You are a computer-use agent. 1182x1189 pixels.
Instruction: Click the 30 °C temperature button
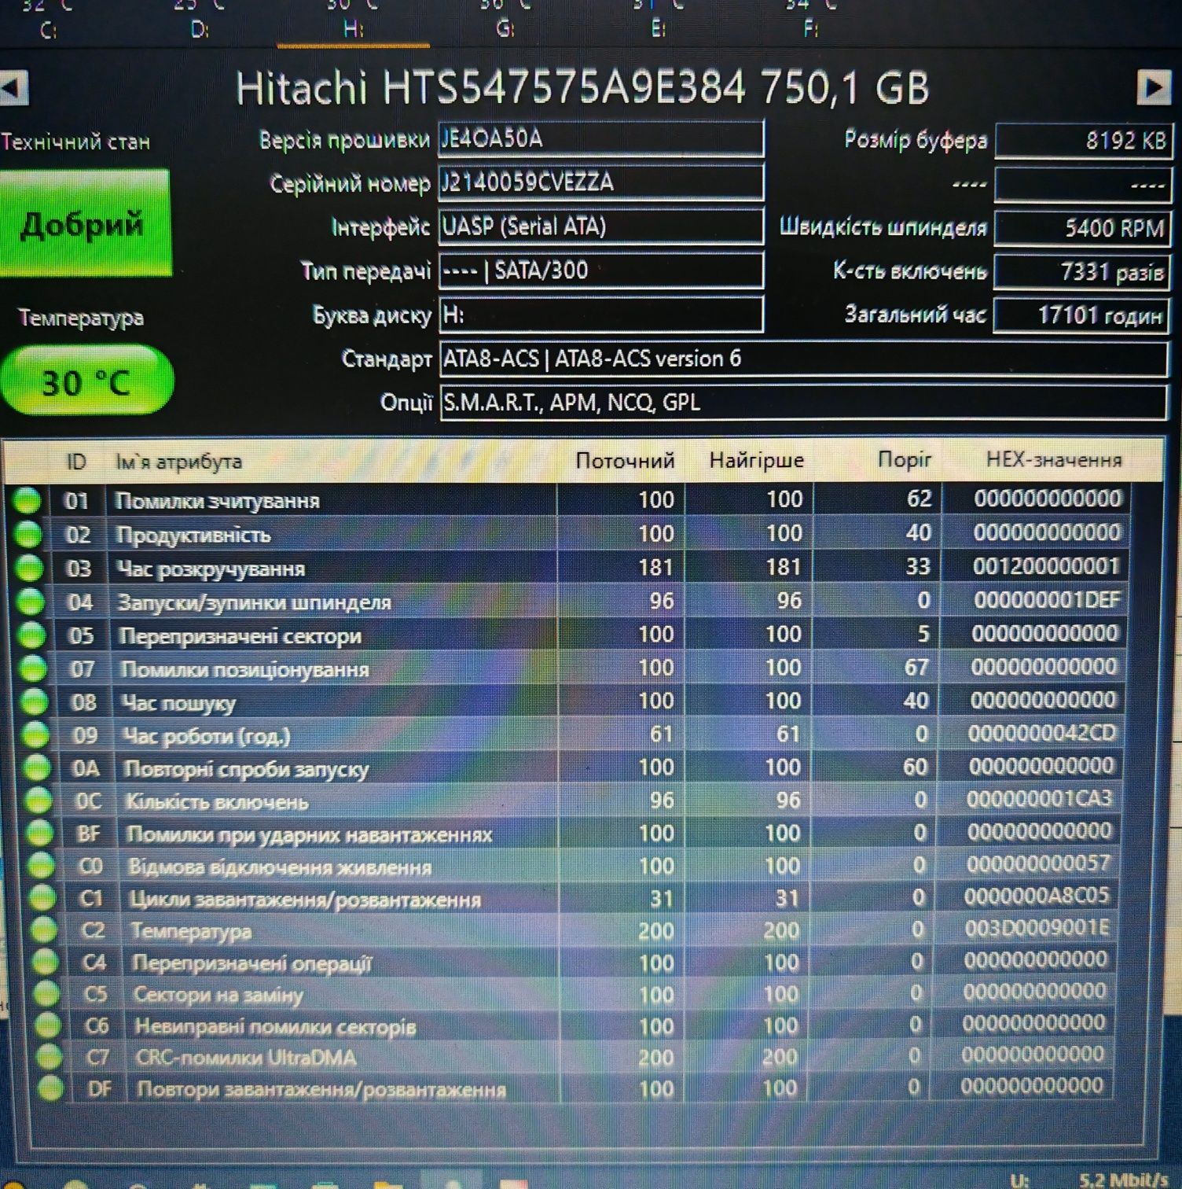tap(86, 381)
